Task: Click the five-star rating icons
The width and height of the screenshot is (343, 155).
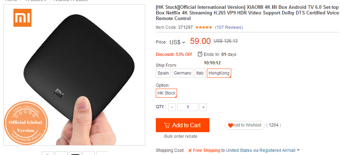Action: click(x=203, y=27)
